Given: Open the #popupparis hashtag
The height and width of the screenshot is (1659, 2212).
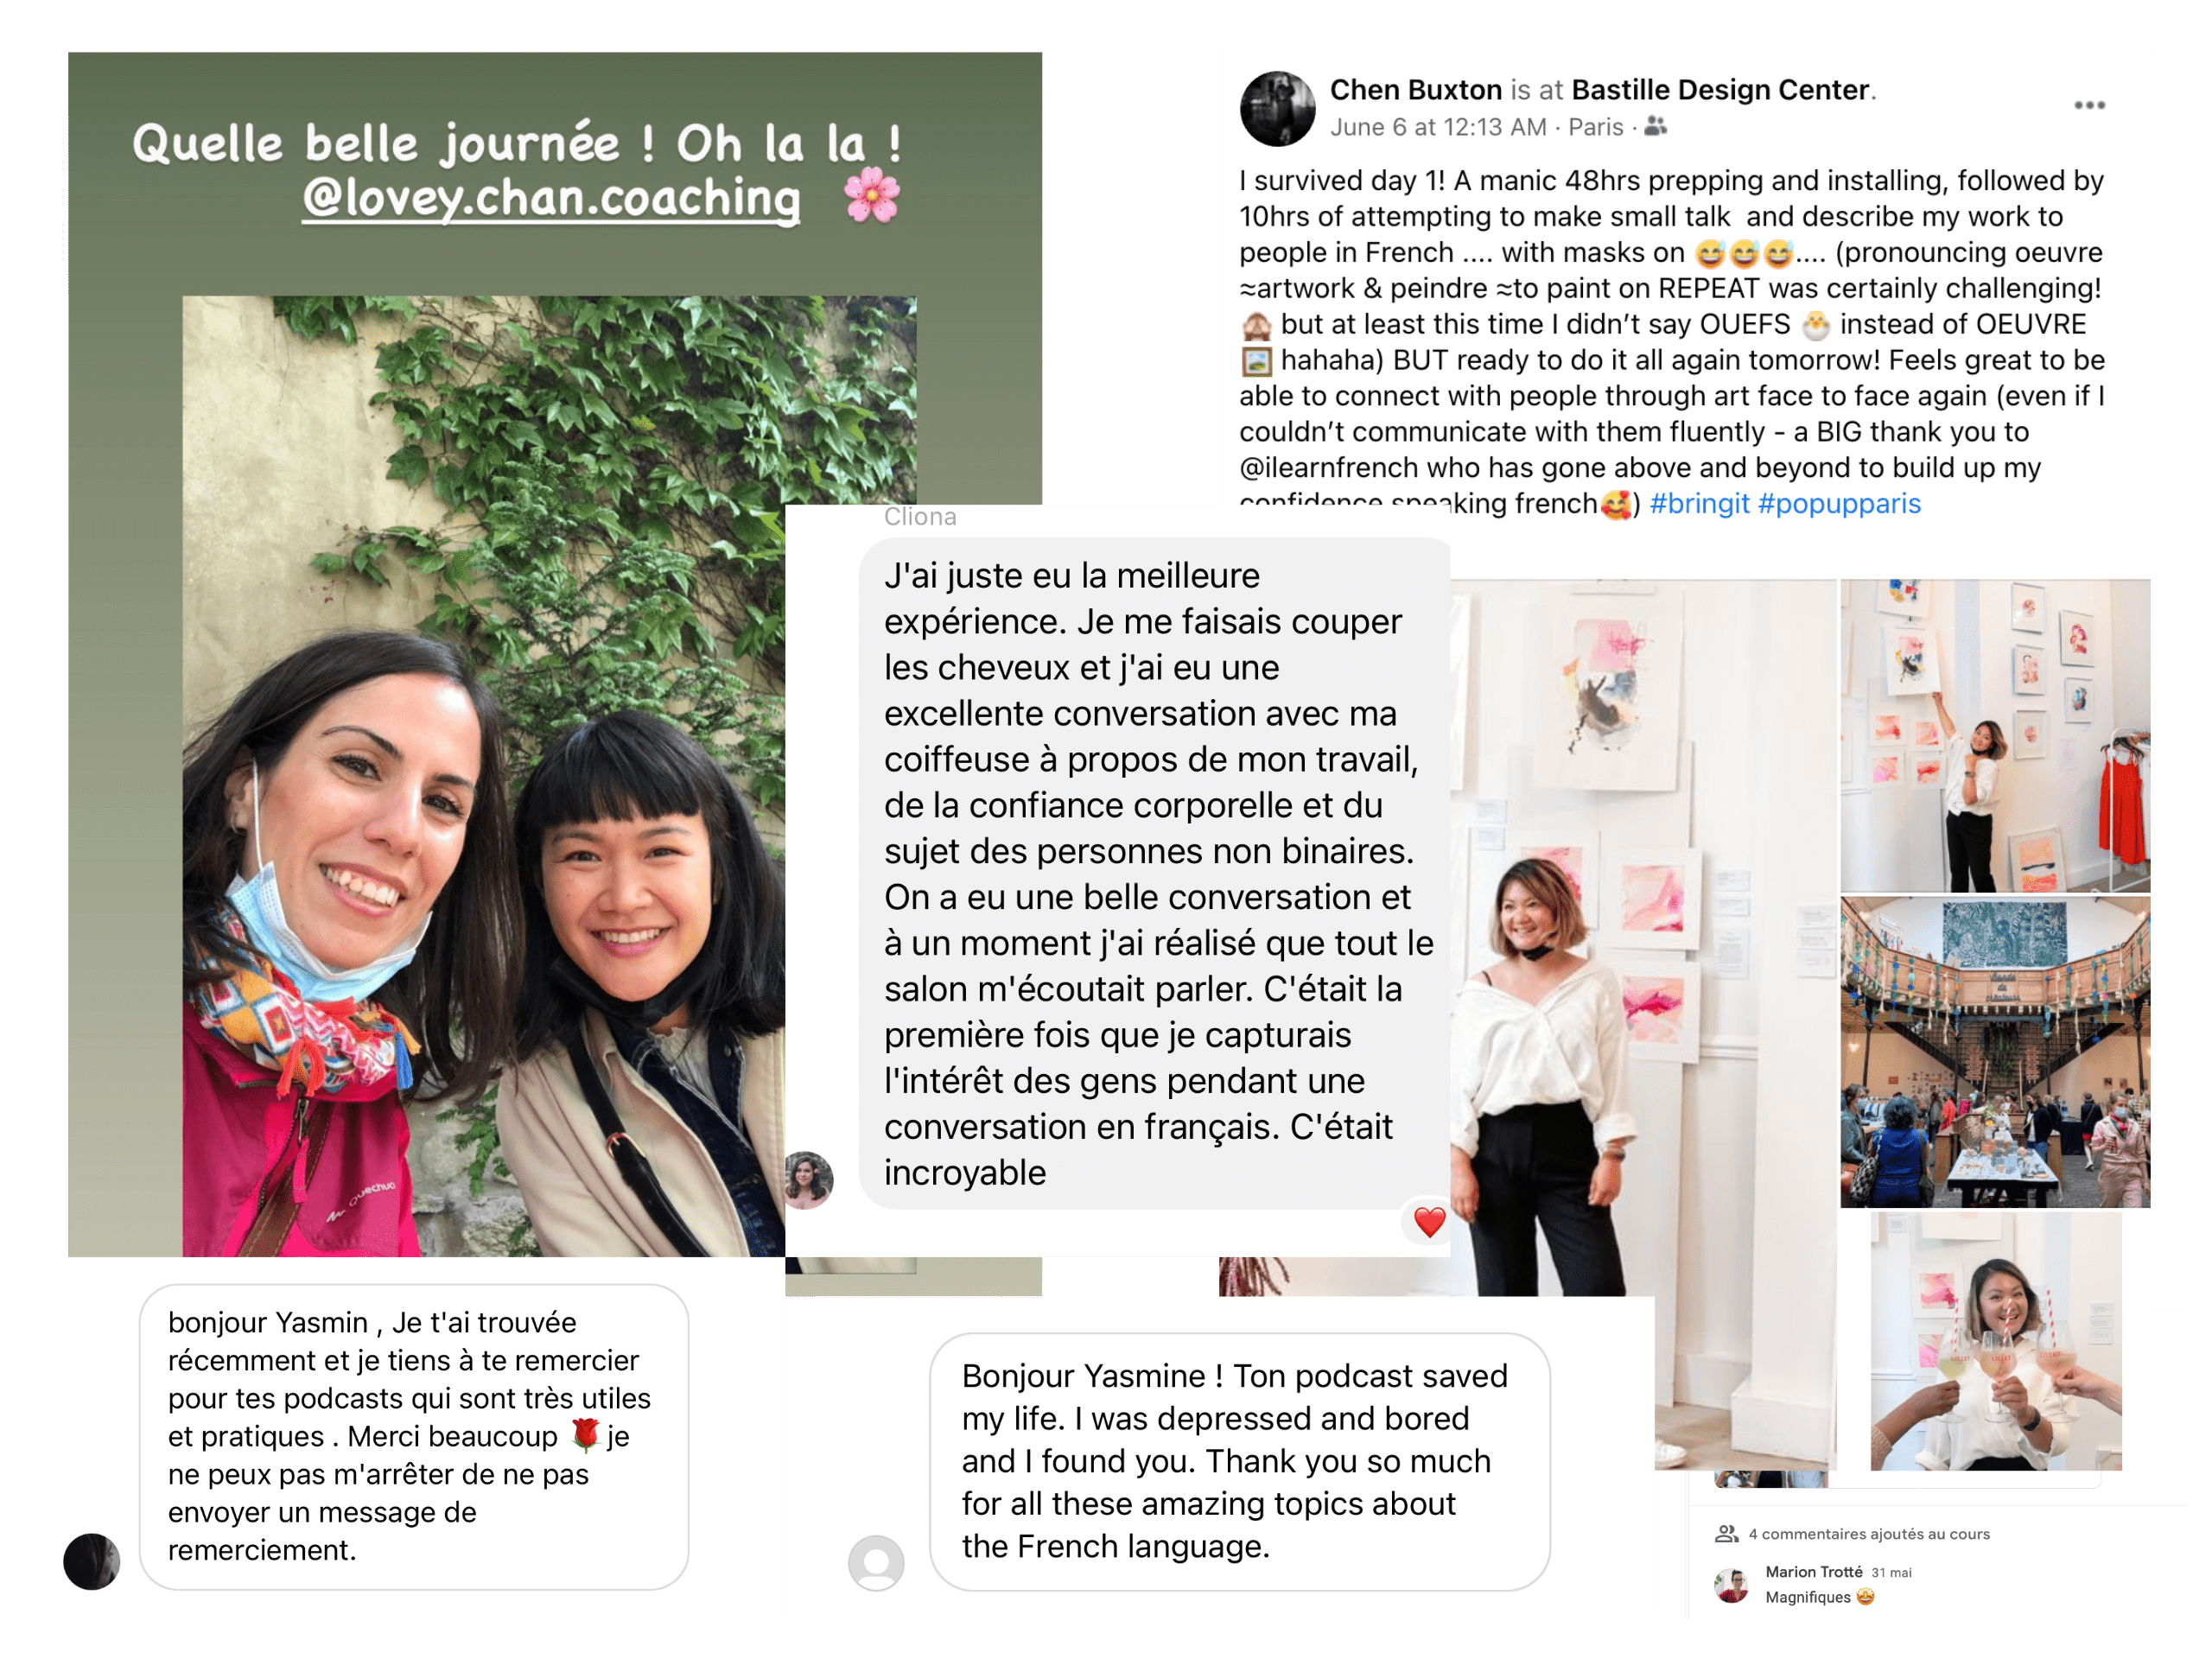Looking at the screenshot, I should click(1839, 503).
